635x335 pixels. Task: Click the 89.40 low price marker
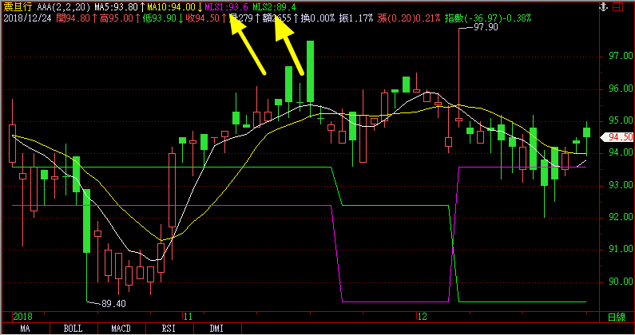pyautogui.click(x=114, y=304)
